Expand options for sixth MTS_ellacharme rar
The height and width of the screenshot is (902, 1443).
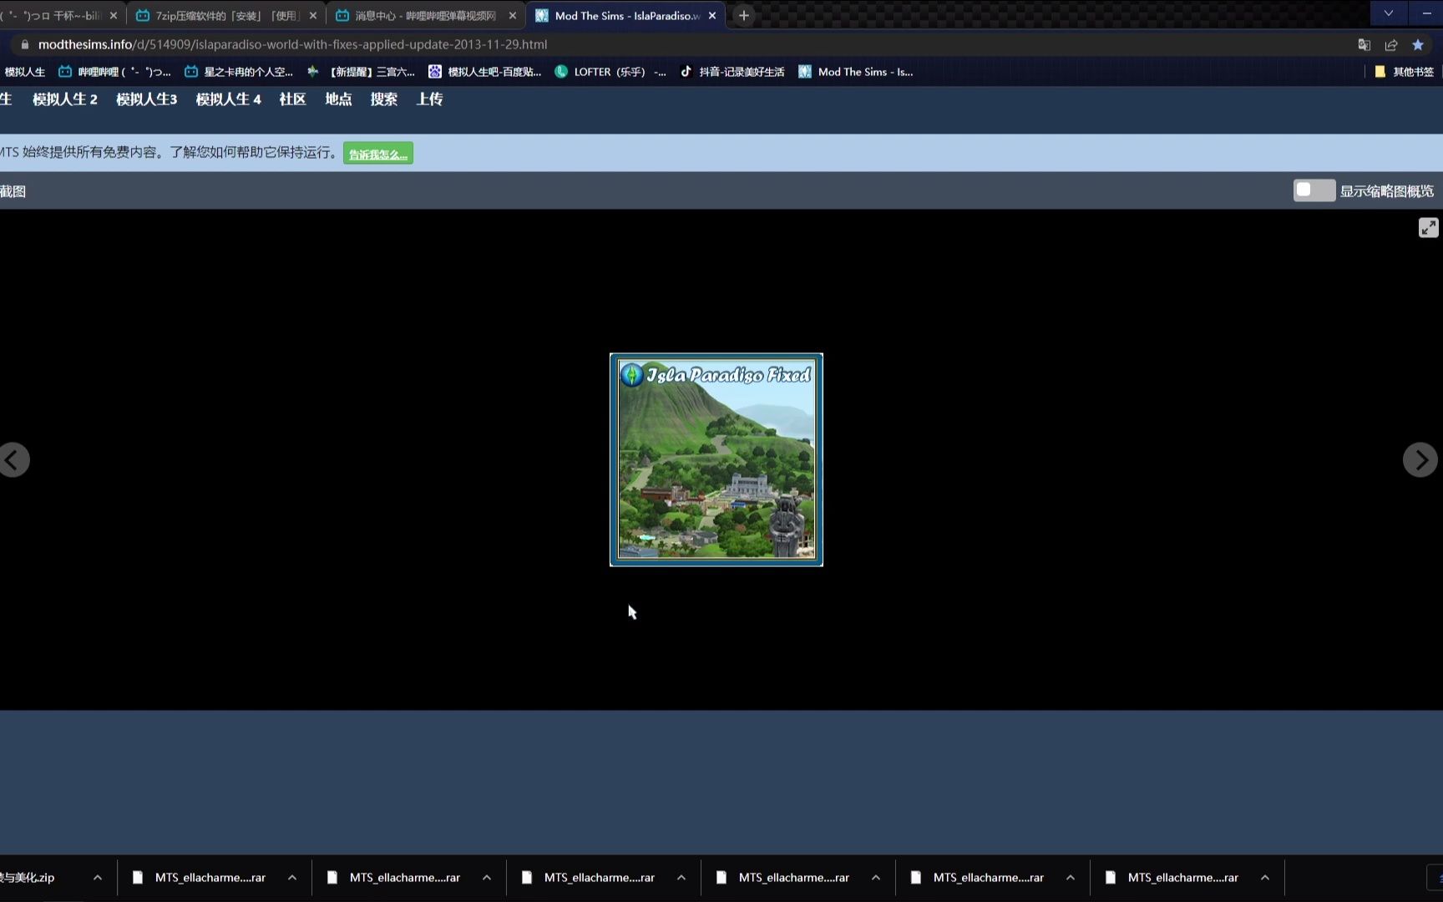[x=1265, y=878]
